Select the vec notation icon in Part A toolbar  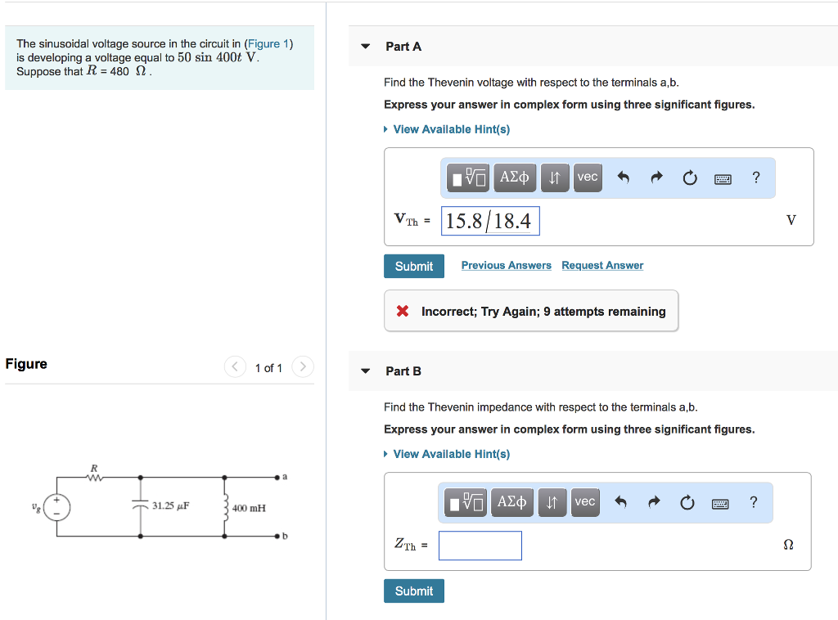[x=588, y=177]
